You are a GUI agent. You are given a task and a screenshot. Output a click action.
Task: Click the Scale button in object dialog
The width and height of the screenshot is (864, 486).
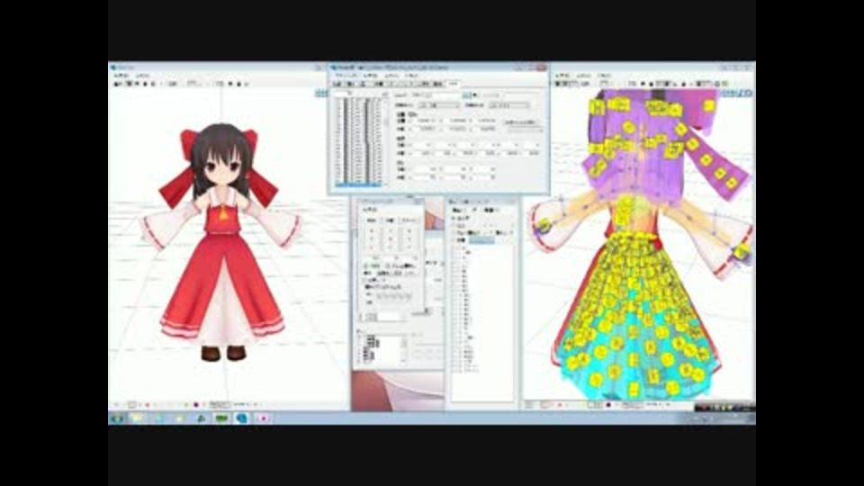pyautogui.click(x=409, y=220)
